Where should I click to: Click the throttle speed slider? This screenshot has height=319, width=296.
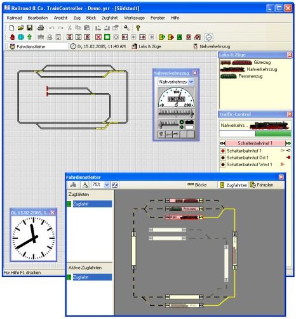coord(176,114)
